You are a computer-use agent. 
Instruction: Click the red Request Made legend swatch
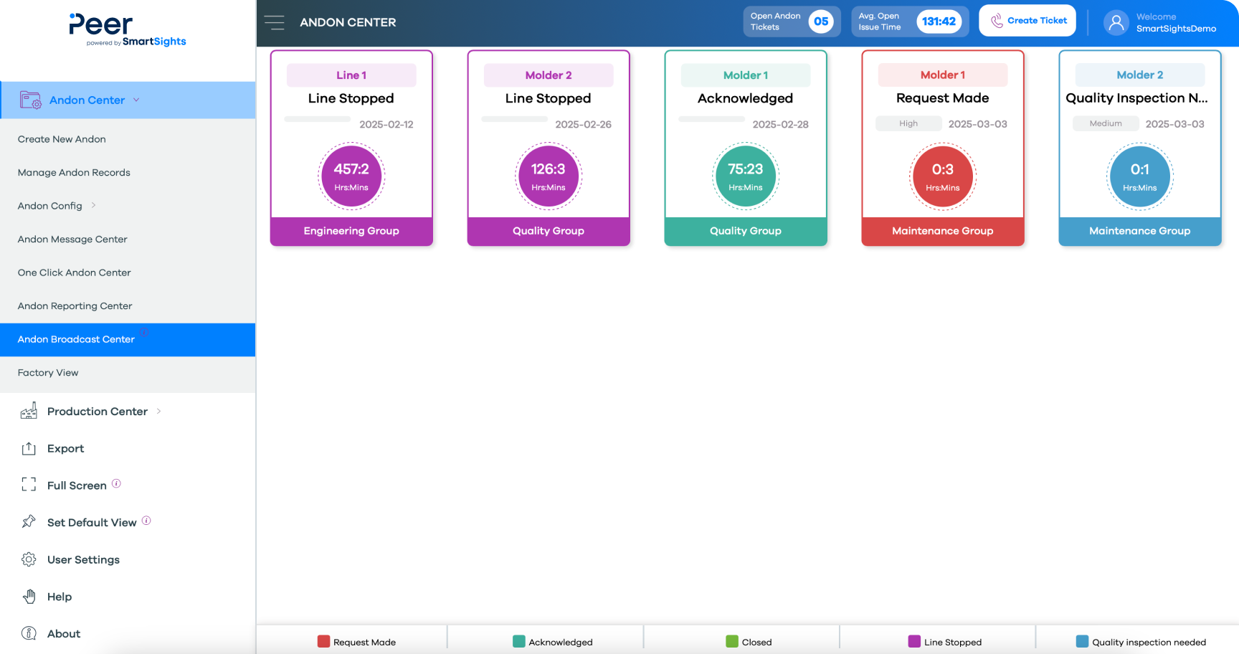(x=323, y=642)
